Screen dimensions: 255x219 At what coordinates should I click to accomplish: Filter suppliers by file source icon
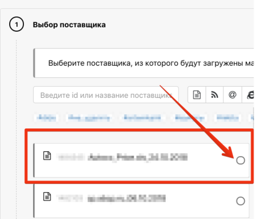point(197,95)
